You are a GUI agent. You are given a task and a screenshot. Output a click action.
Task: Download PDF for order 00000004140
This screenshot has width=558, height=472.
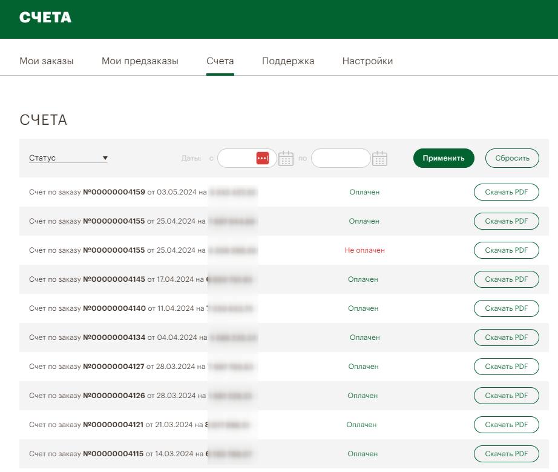click(506, 308)
